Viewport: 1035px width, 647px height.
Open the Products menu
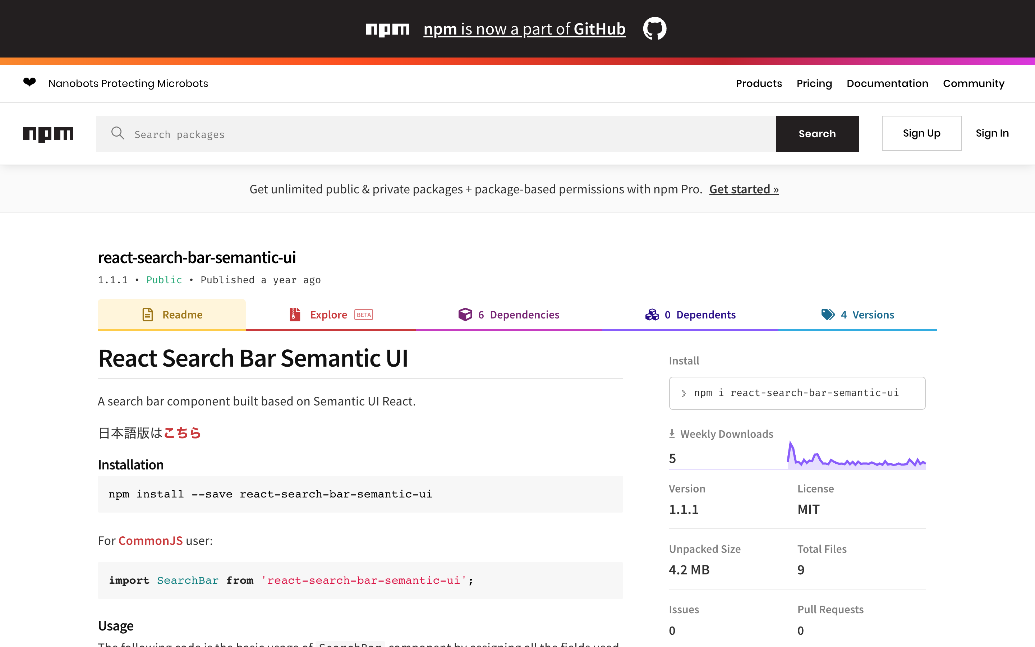759,83
